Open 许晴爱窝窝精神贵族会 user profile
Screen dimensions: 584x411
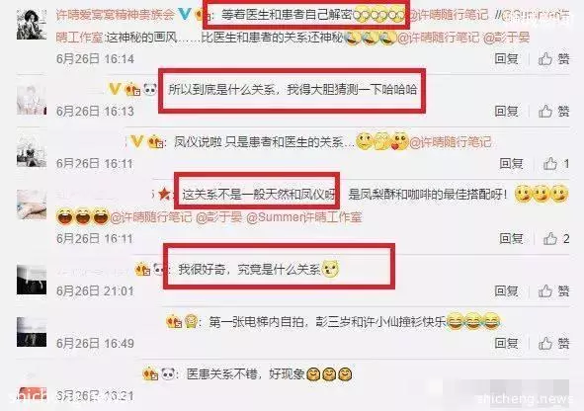tap(115, 15)
